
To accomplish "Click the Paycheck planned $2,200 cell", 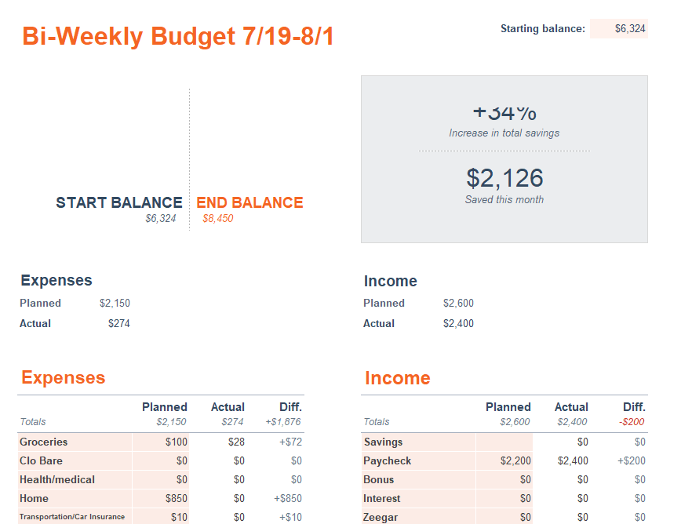I will [x=505, y=460].
